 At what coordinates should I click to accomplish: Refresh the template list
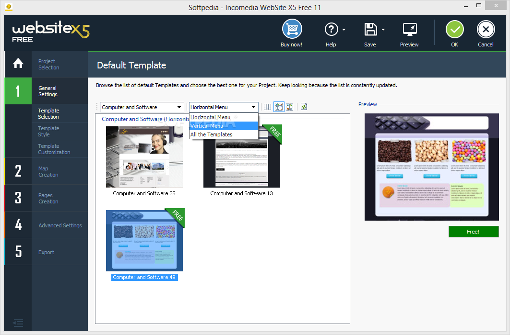[304, 107]
